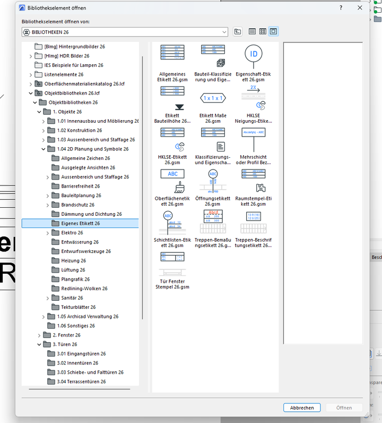This screenshot has height=423, width=382.
Task: Switch to small icons view
Action: click(x=263, y=31)
